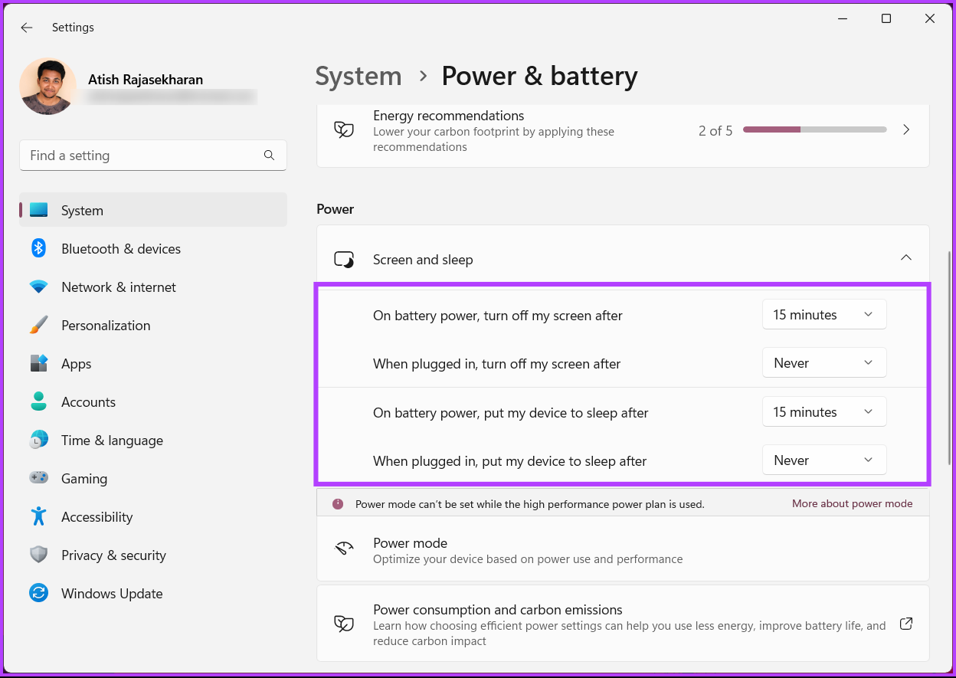Click the Bluetooth icon in sidebar

[x=39, y=248]
